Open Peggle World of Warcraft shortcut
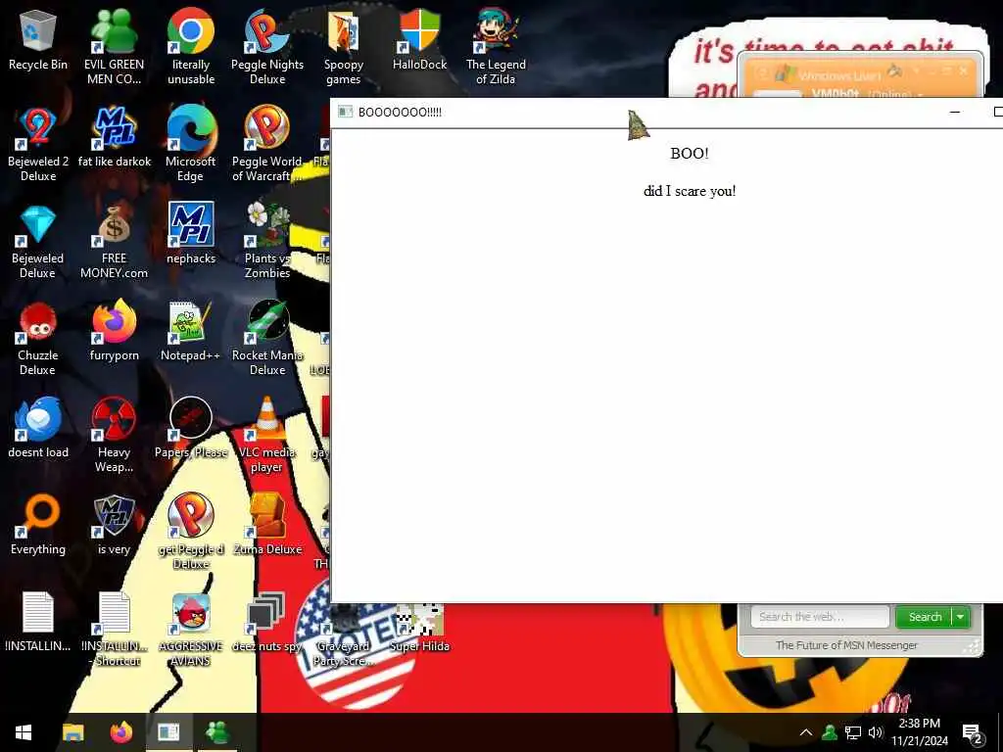The height and width of the screenshot is (752, 1003). coord(267,145)
